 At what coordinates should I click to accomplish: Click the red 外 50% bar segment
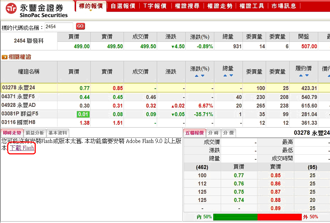280,217
